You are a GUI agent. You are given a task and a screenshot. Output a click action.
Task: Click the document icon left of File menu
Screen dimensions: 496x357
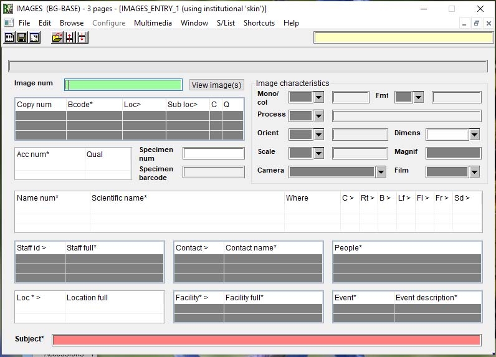8,23
